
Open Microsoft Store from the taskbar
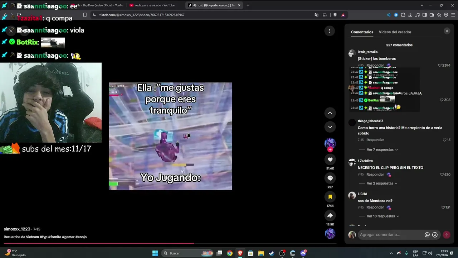(250, 253)
